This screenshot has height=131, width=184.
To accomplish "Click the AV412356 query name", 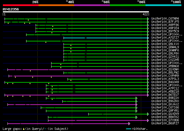I will [x=11, y=9].
